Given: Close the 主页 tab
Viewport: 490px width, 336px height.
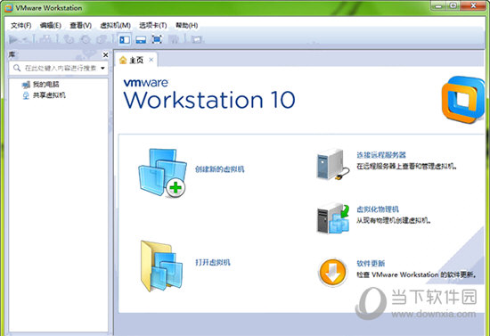Looking at the screenshot, I should (x=151, y=60).
